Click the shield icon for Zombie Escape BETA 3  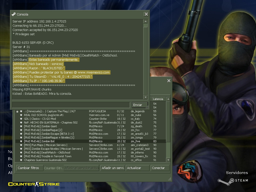(21, 134)
